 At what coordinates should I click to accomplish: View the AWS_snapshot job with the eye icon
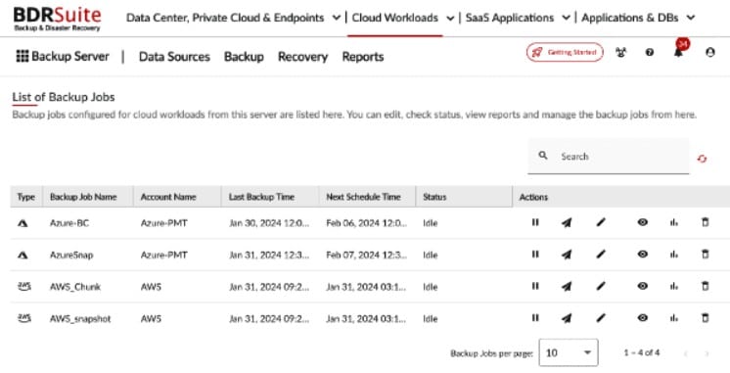[643, 318]
